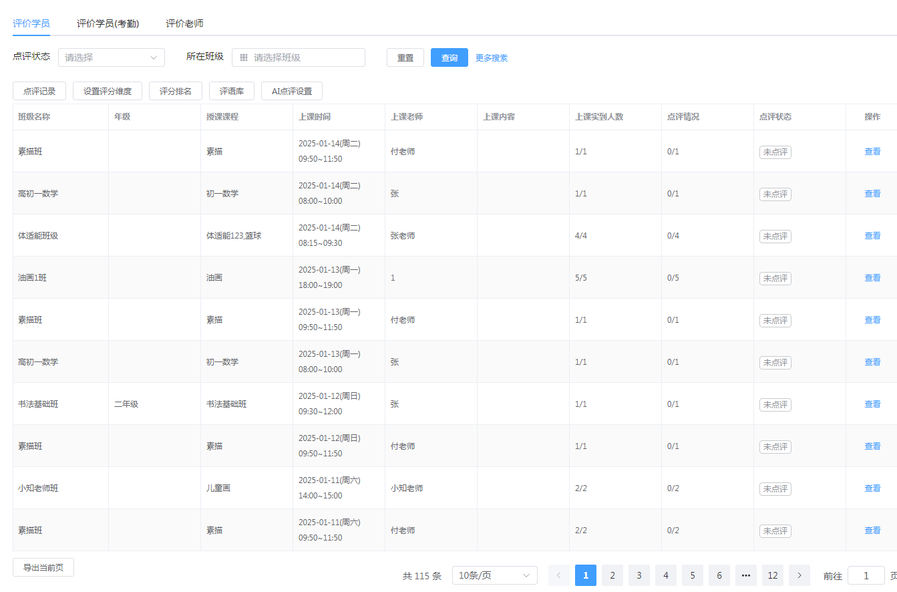This screenshot has width=897, height=592.
Task: Open 点评记录
Action: tap(39, 91)
